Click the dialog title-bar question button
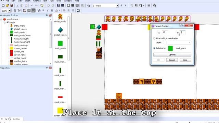The image size is (219, 123). (x=182, y=25)
